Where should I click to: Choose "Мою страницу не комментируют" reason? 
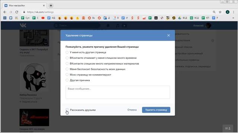67,75
